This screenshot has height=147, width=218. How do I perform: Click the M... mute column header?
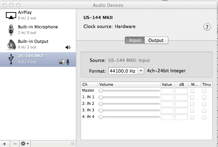(195, 84)
